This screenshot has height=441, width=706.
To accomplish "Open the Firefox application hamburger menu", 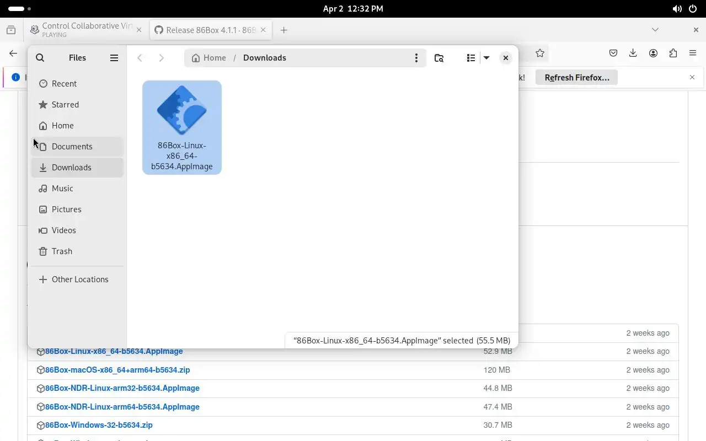I will [x=693, y=53].
